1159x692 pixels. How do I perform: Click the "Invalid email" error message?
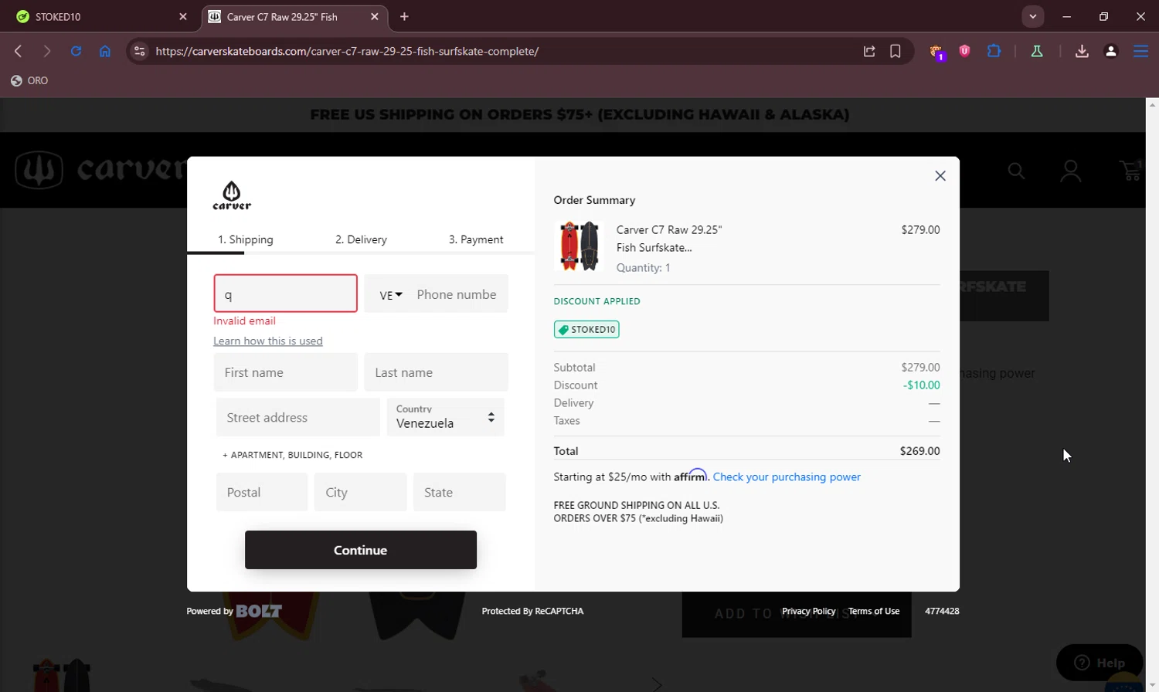(x=244, y=321)
